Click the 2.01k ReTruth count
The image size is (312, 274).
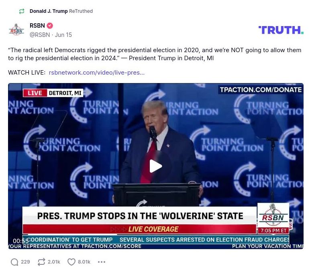[x=54, y=262]
